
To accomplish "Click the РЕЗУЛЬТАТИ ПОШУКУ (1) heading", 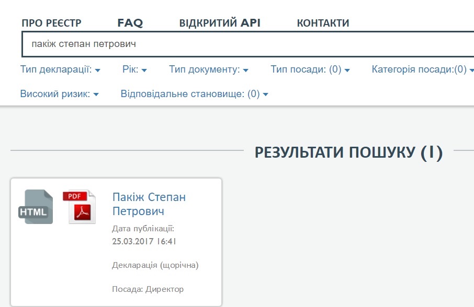I will [348, 152].
